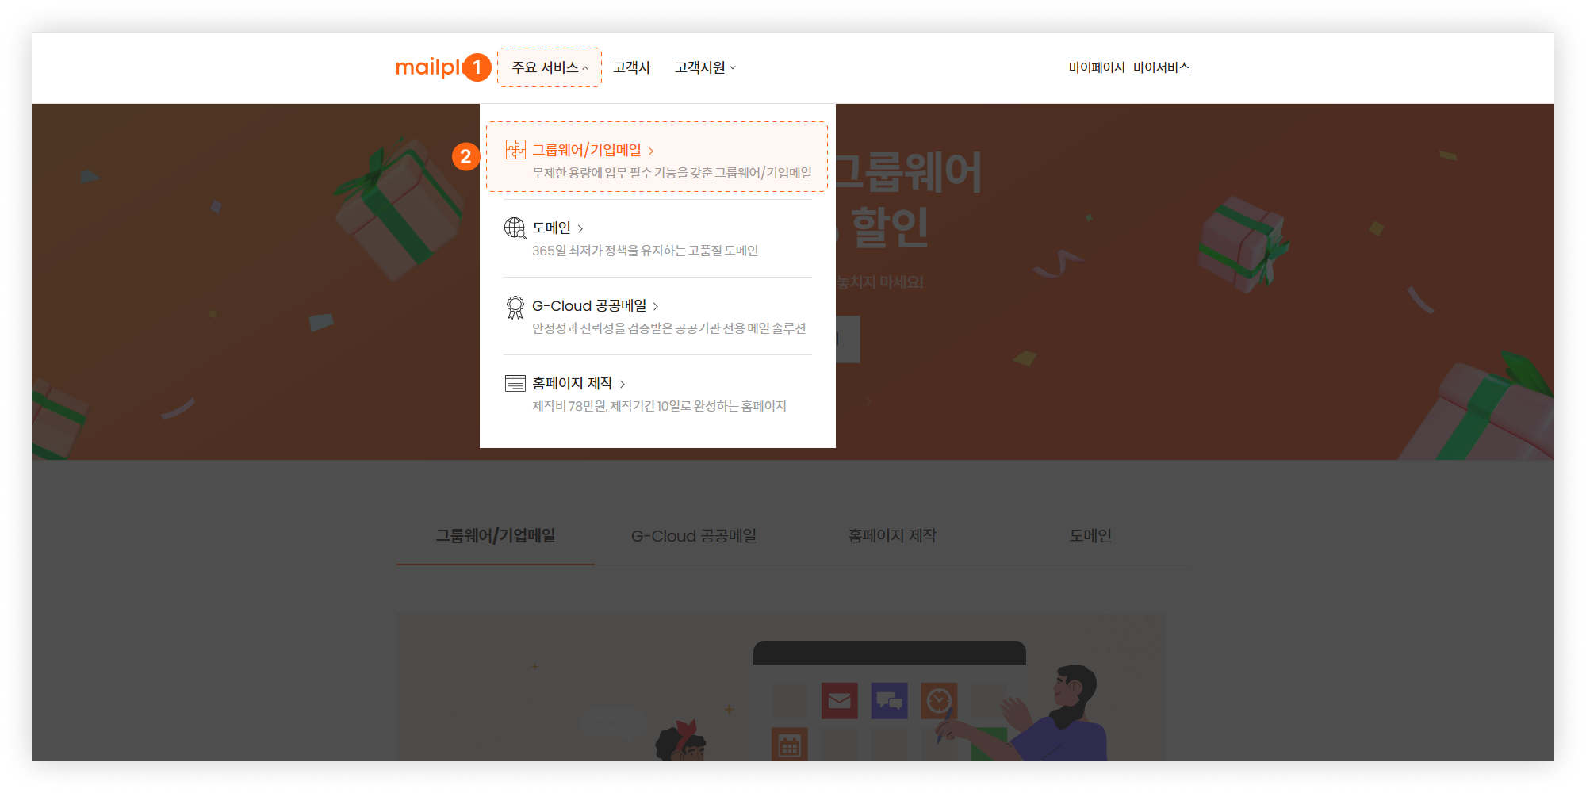This screenshot has width=1586, height=793.
Task: Click the chevron next to G-Cloud 공공메일
Action: click(x=656, y=306)
